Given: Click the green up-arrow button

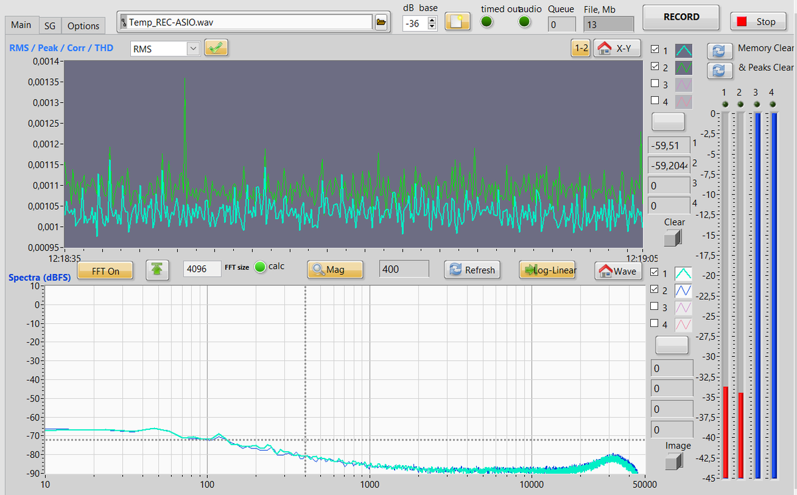Looking at the screenshot, I should coord(157,269).
